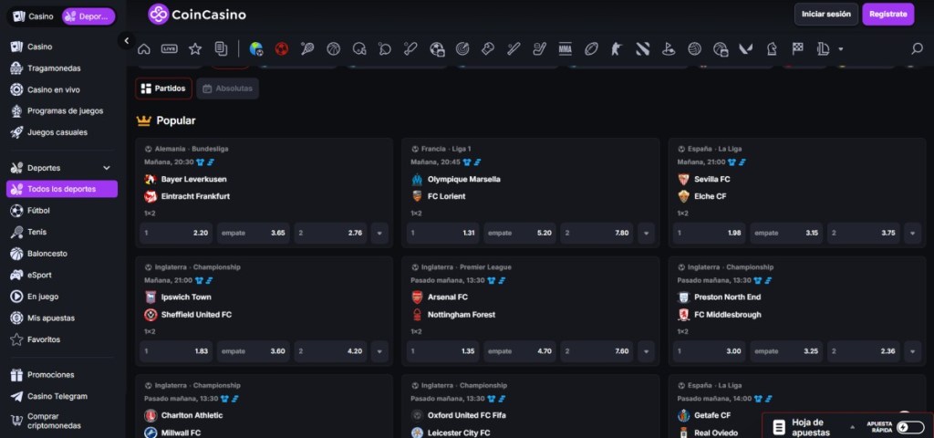Screen dimensions: 934x438
Task: Click the Iniciar sesión button
Action: pos(826,15)
